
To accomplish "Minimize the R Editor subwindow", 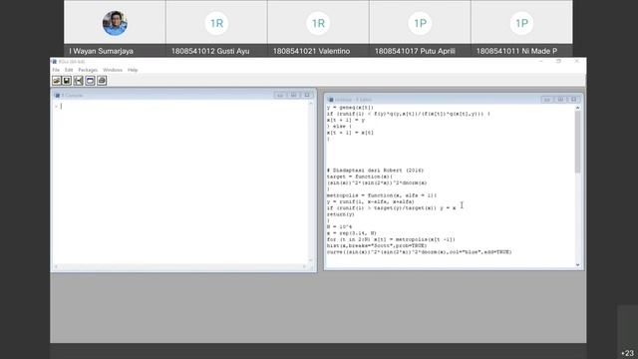I will coord(547,100).
